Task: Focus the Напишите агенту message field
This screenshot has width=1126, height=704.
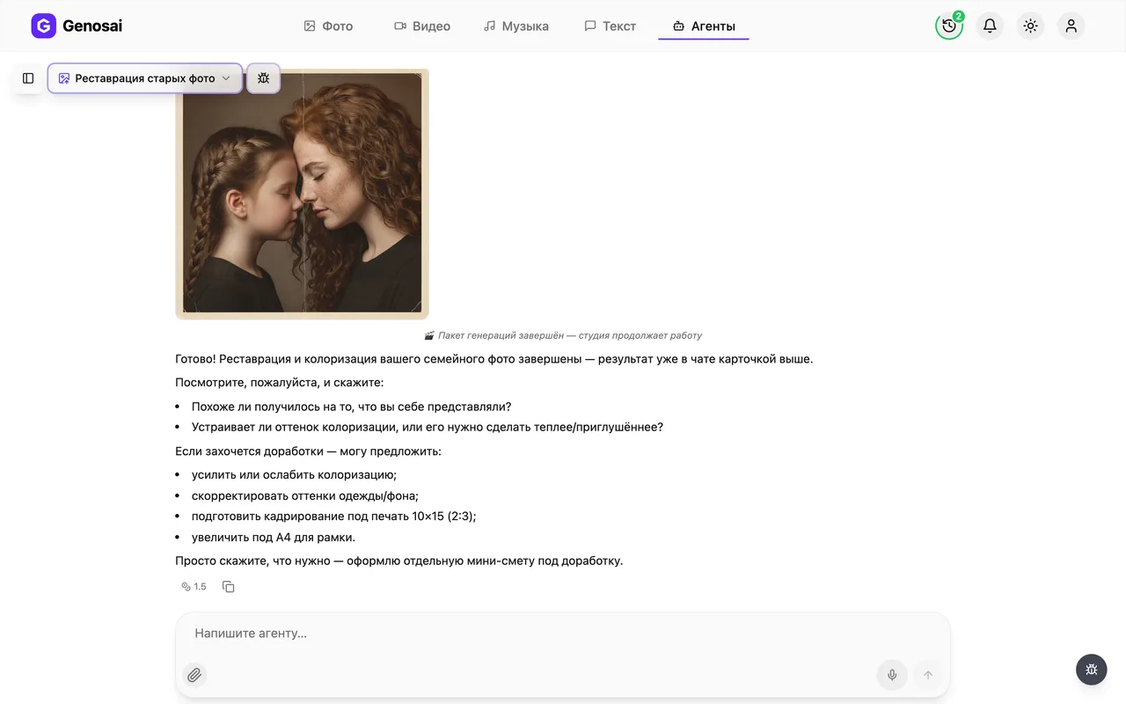Action: pos(563,634)
